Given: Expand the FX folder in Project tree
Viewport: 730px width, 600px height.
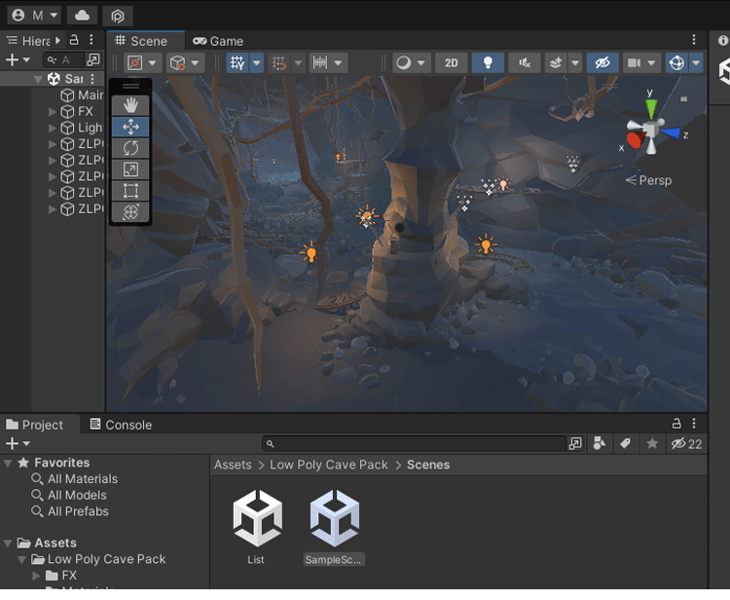Looking at the screenshot, I should (x=36, y=576).
